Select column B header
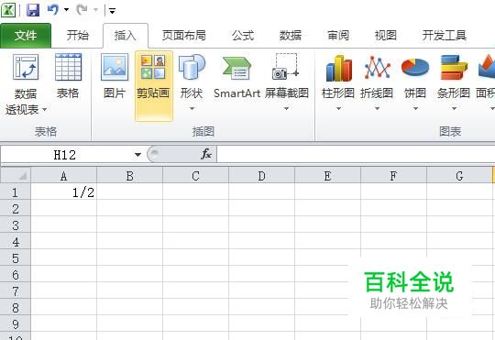The image size is (495, 340). point(129,176)
